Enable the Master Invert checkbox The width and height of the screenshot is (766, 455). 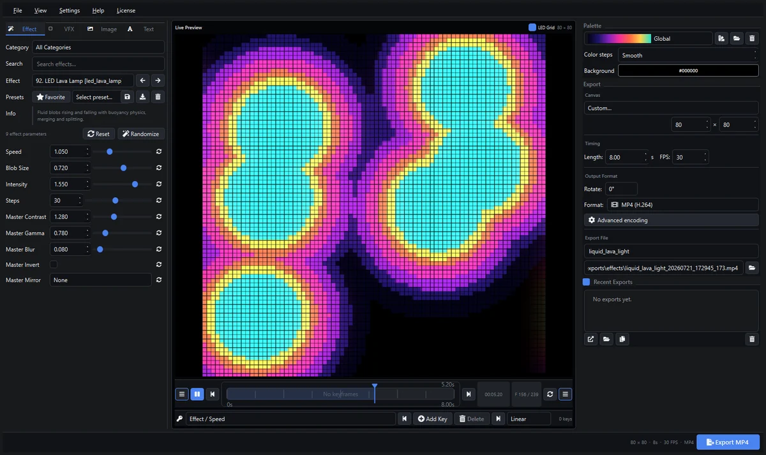(54, 264)
